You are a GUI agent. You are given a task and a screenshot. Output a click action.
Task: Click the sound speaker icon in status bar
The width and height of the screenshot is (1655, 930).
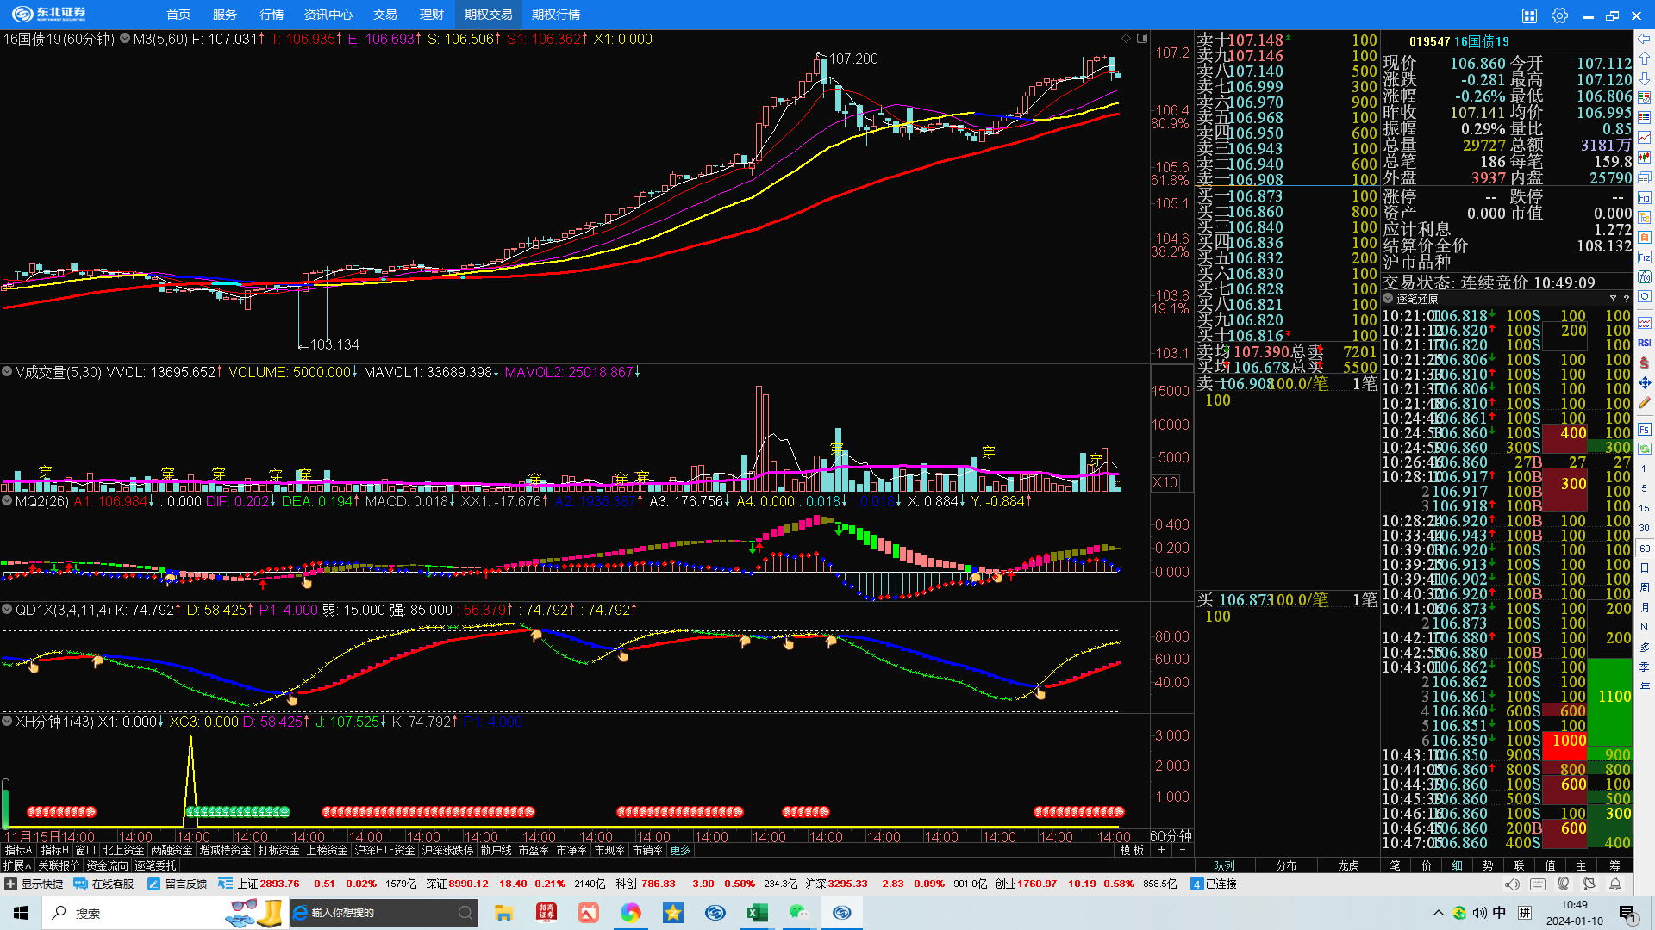point(1512,884)
